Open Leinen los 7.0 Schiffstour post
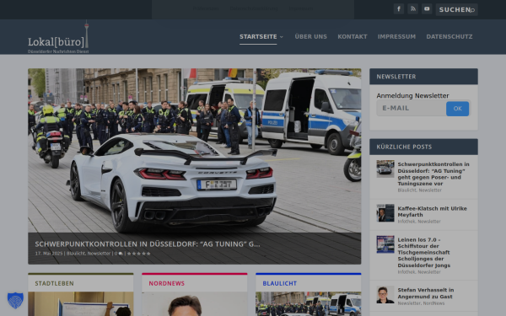Image resolution: width=506 pixels, height=316 pixels. coord(423,253)
